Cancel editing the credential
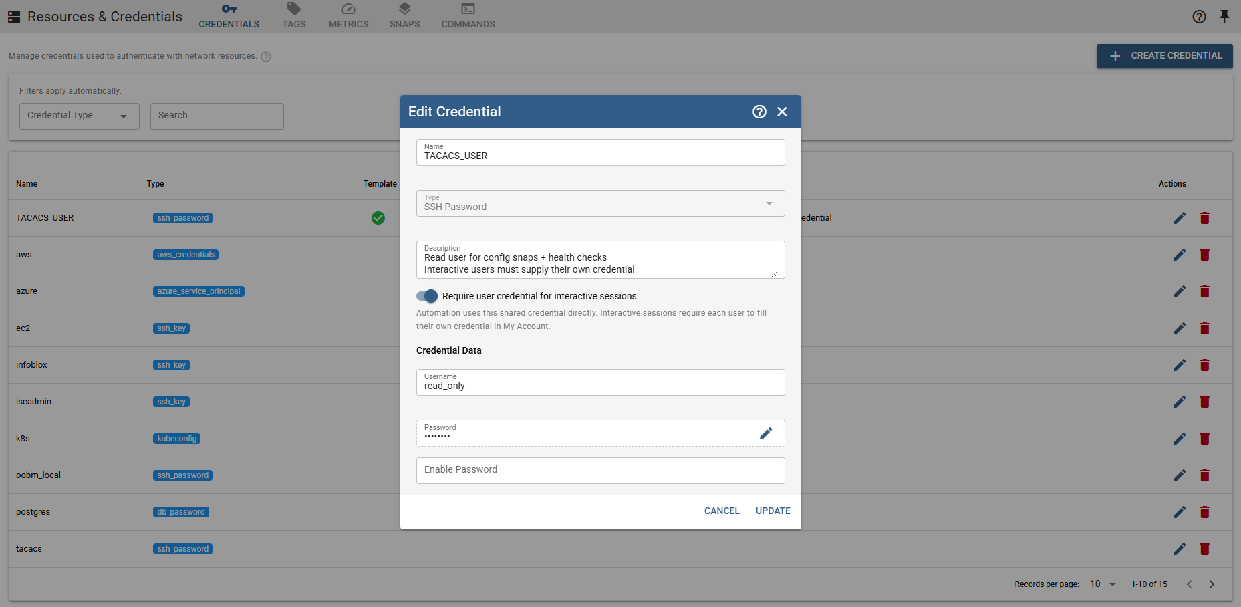 pyautogui.click(x=722, y=511)
